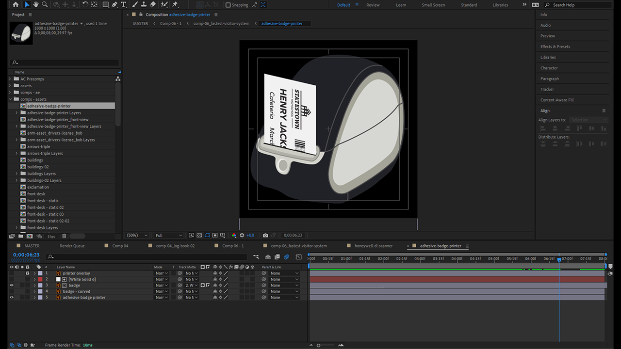Image resolution: width=621 pixels, height=349 pixels.
Task: Take a snapshot with camera icon
Action: (265, 235)
